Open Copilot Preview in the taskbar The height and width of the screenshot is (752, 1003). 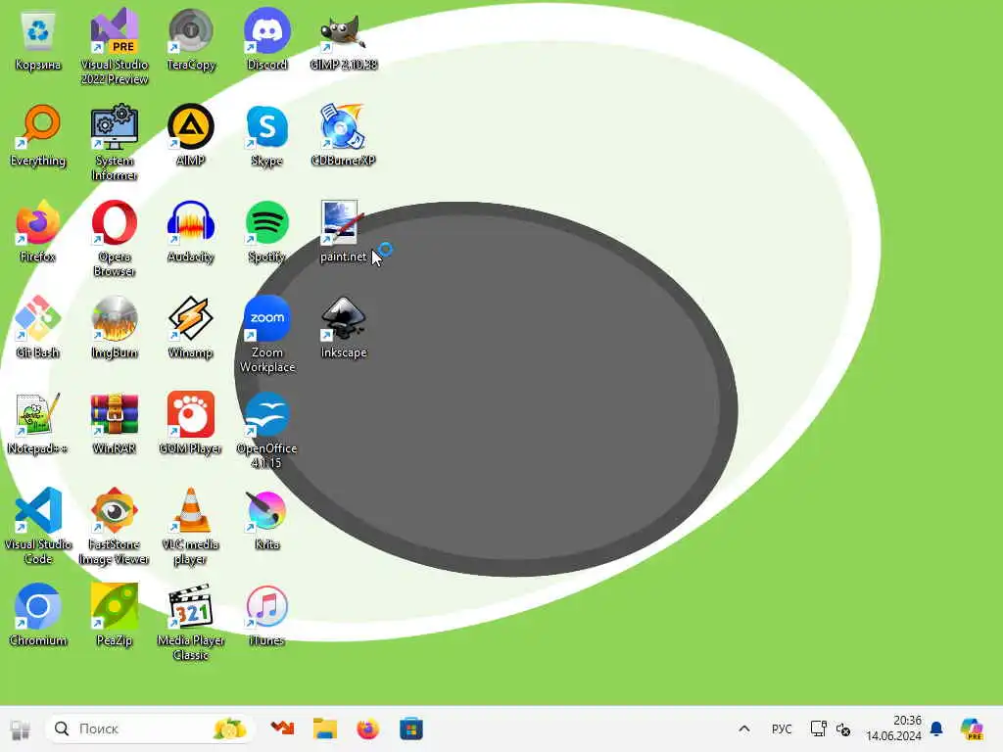click(972, 728)
